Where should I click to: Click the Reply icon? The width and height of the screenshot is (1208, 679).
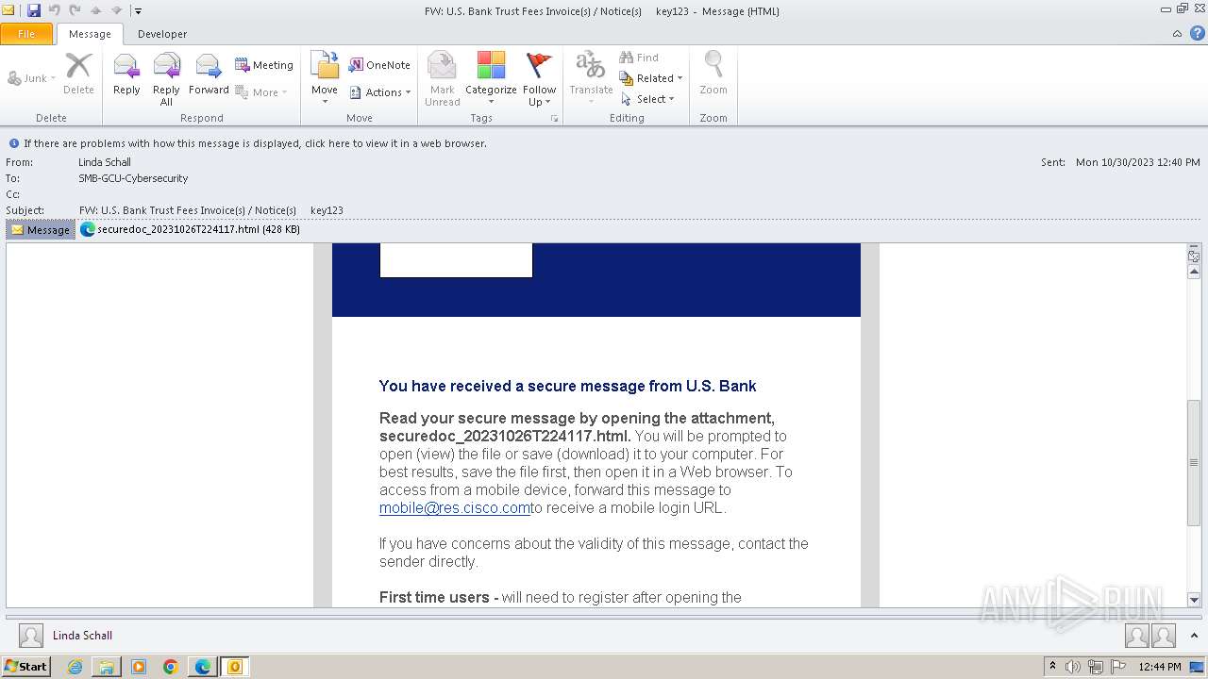(x=126, y=74)
